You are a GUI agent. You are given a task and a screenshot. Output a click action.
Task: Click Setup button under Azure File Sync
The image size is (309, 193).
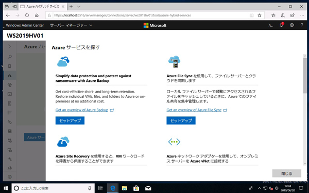(181, 120)
